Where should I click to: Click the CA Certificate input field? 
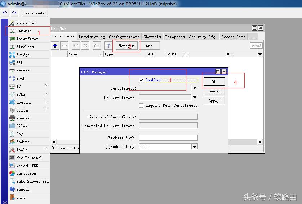165,97
